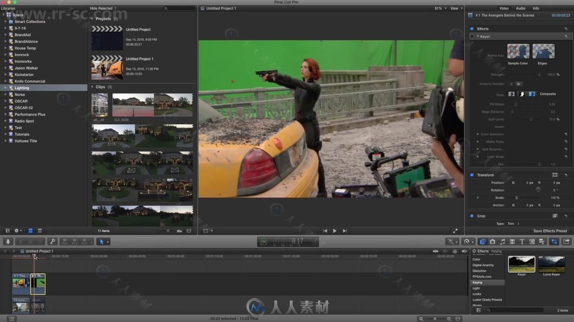The height and width of the screenshot is (322, 574).
Task: Open the generators browser icon
Action: tap(532, 241)
